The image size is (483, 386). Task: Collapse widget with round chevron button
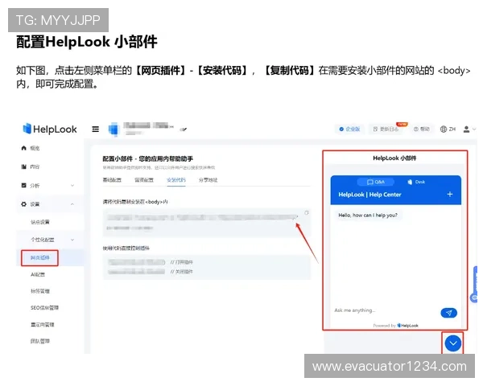coord(452,343)
